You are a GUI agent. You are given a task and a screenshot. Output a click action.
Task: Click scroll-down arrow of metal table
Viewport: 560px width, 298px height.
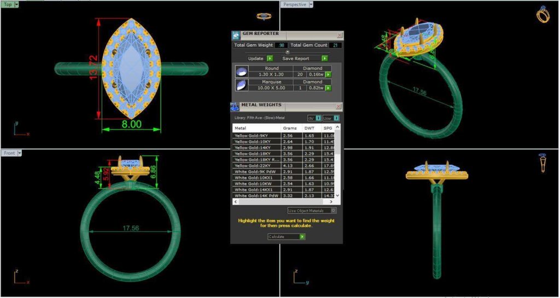[x=338, y=196]
